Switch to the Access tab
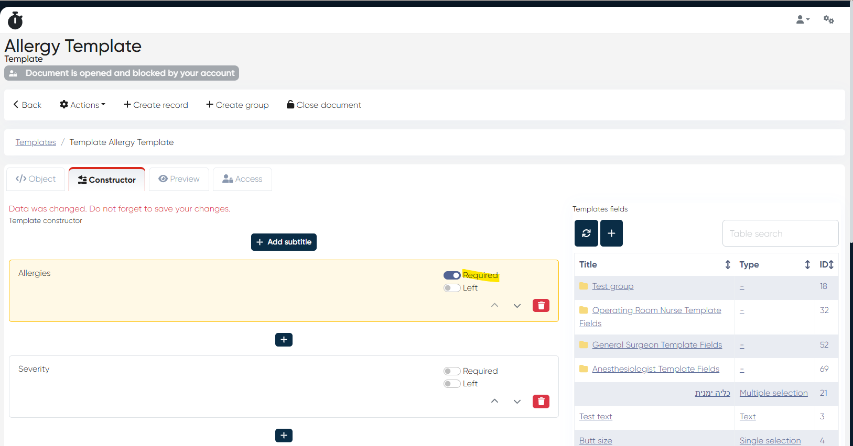Image resolution: width=853 pixels, height=446 pixels. coord(242,179)
